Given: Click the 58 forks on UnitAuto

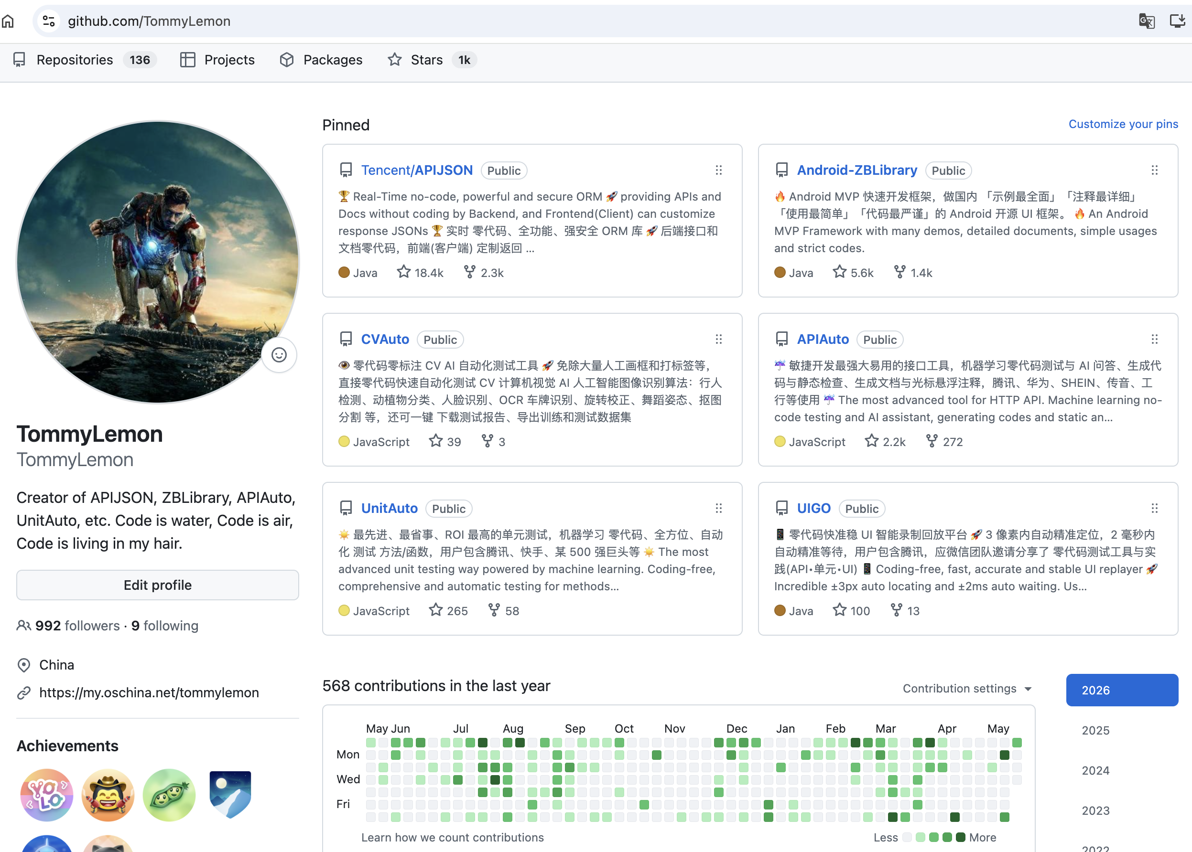Looking at the screenshot, I should (503, 610).
